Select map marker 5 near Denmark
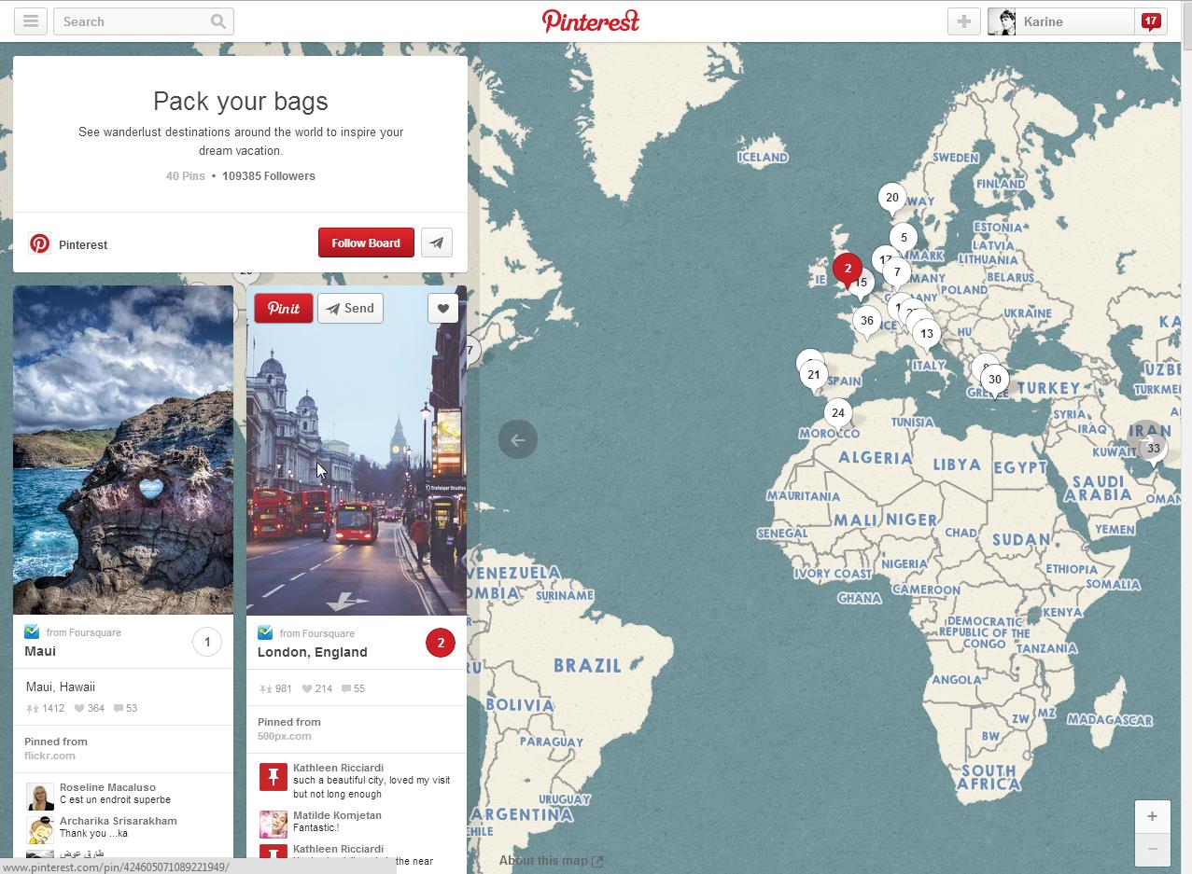 tap(904, 237)
